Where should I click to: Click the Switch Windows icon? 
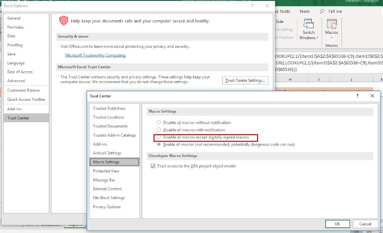coord(308,25)
